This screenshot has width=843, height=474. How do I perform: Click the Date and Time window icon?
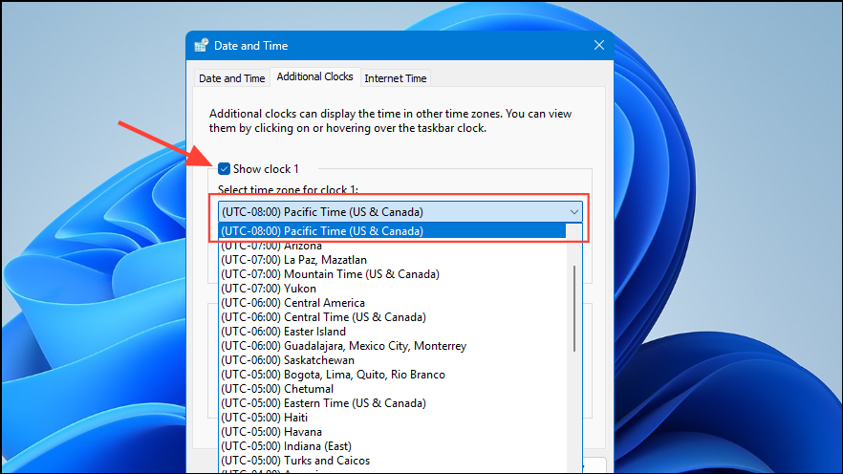[x=201, y=46]
